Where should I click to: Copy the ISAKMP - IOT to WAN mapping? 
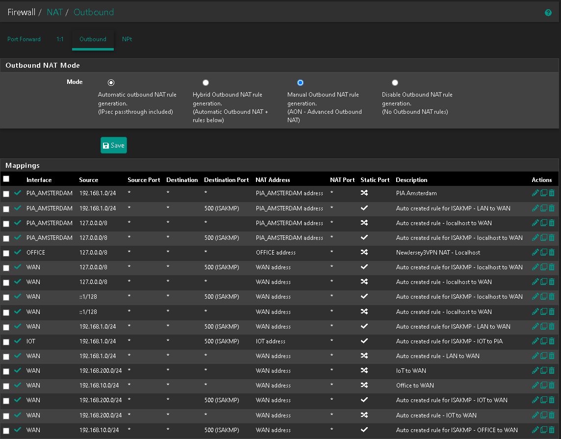(x=543, y=400)
